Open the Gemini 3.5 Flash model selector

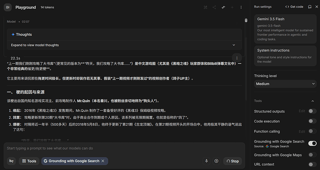click(x=285, y=29)
